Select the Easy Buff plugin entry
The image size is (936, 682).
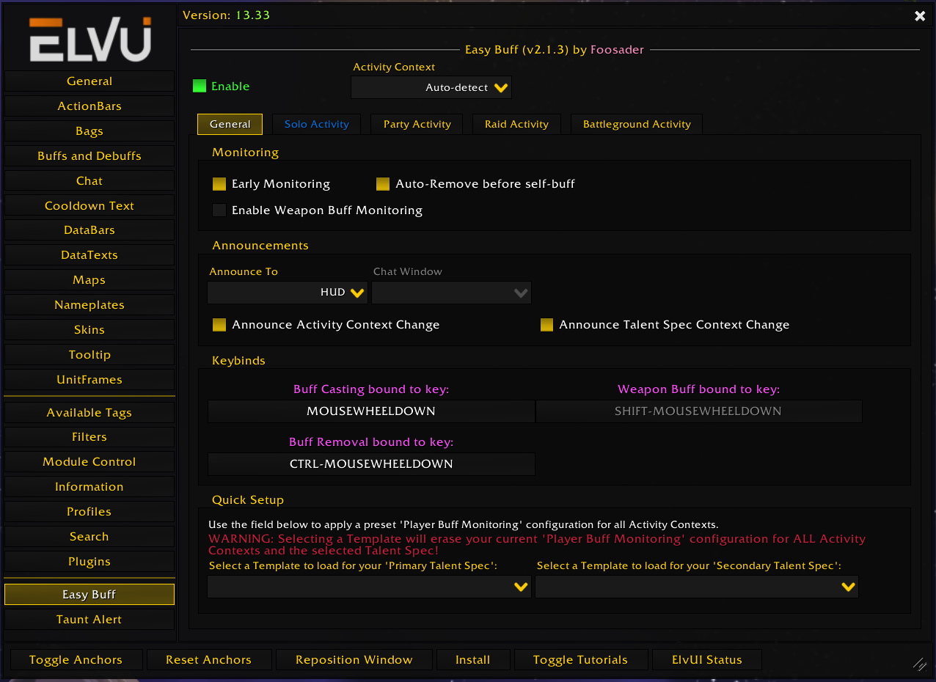89,595
